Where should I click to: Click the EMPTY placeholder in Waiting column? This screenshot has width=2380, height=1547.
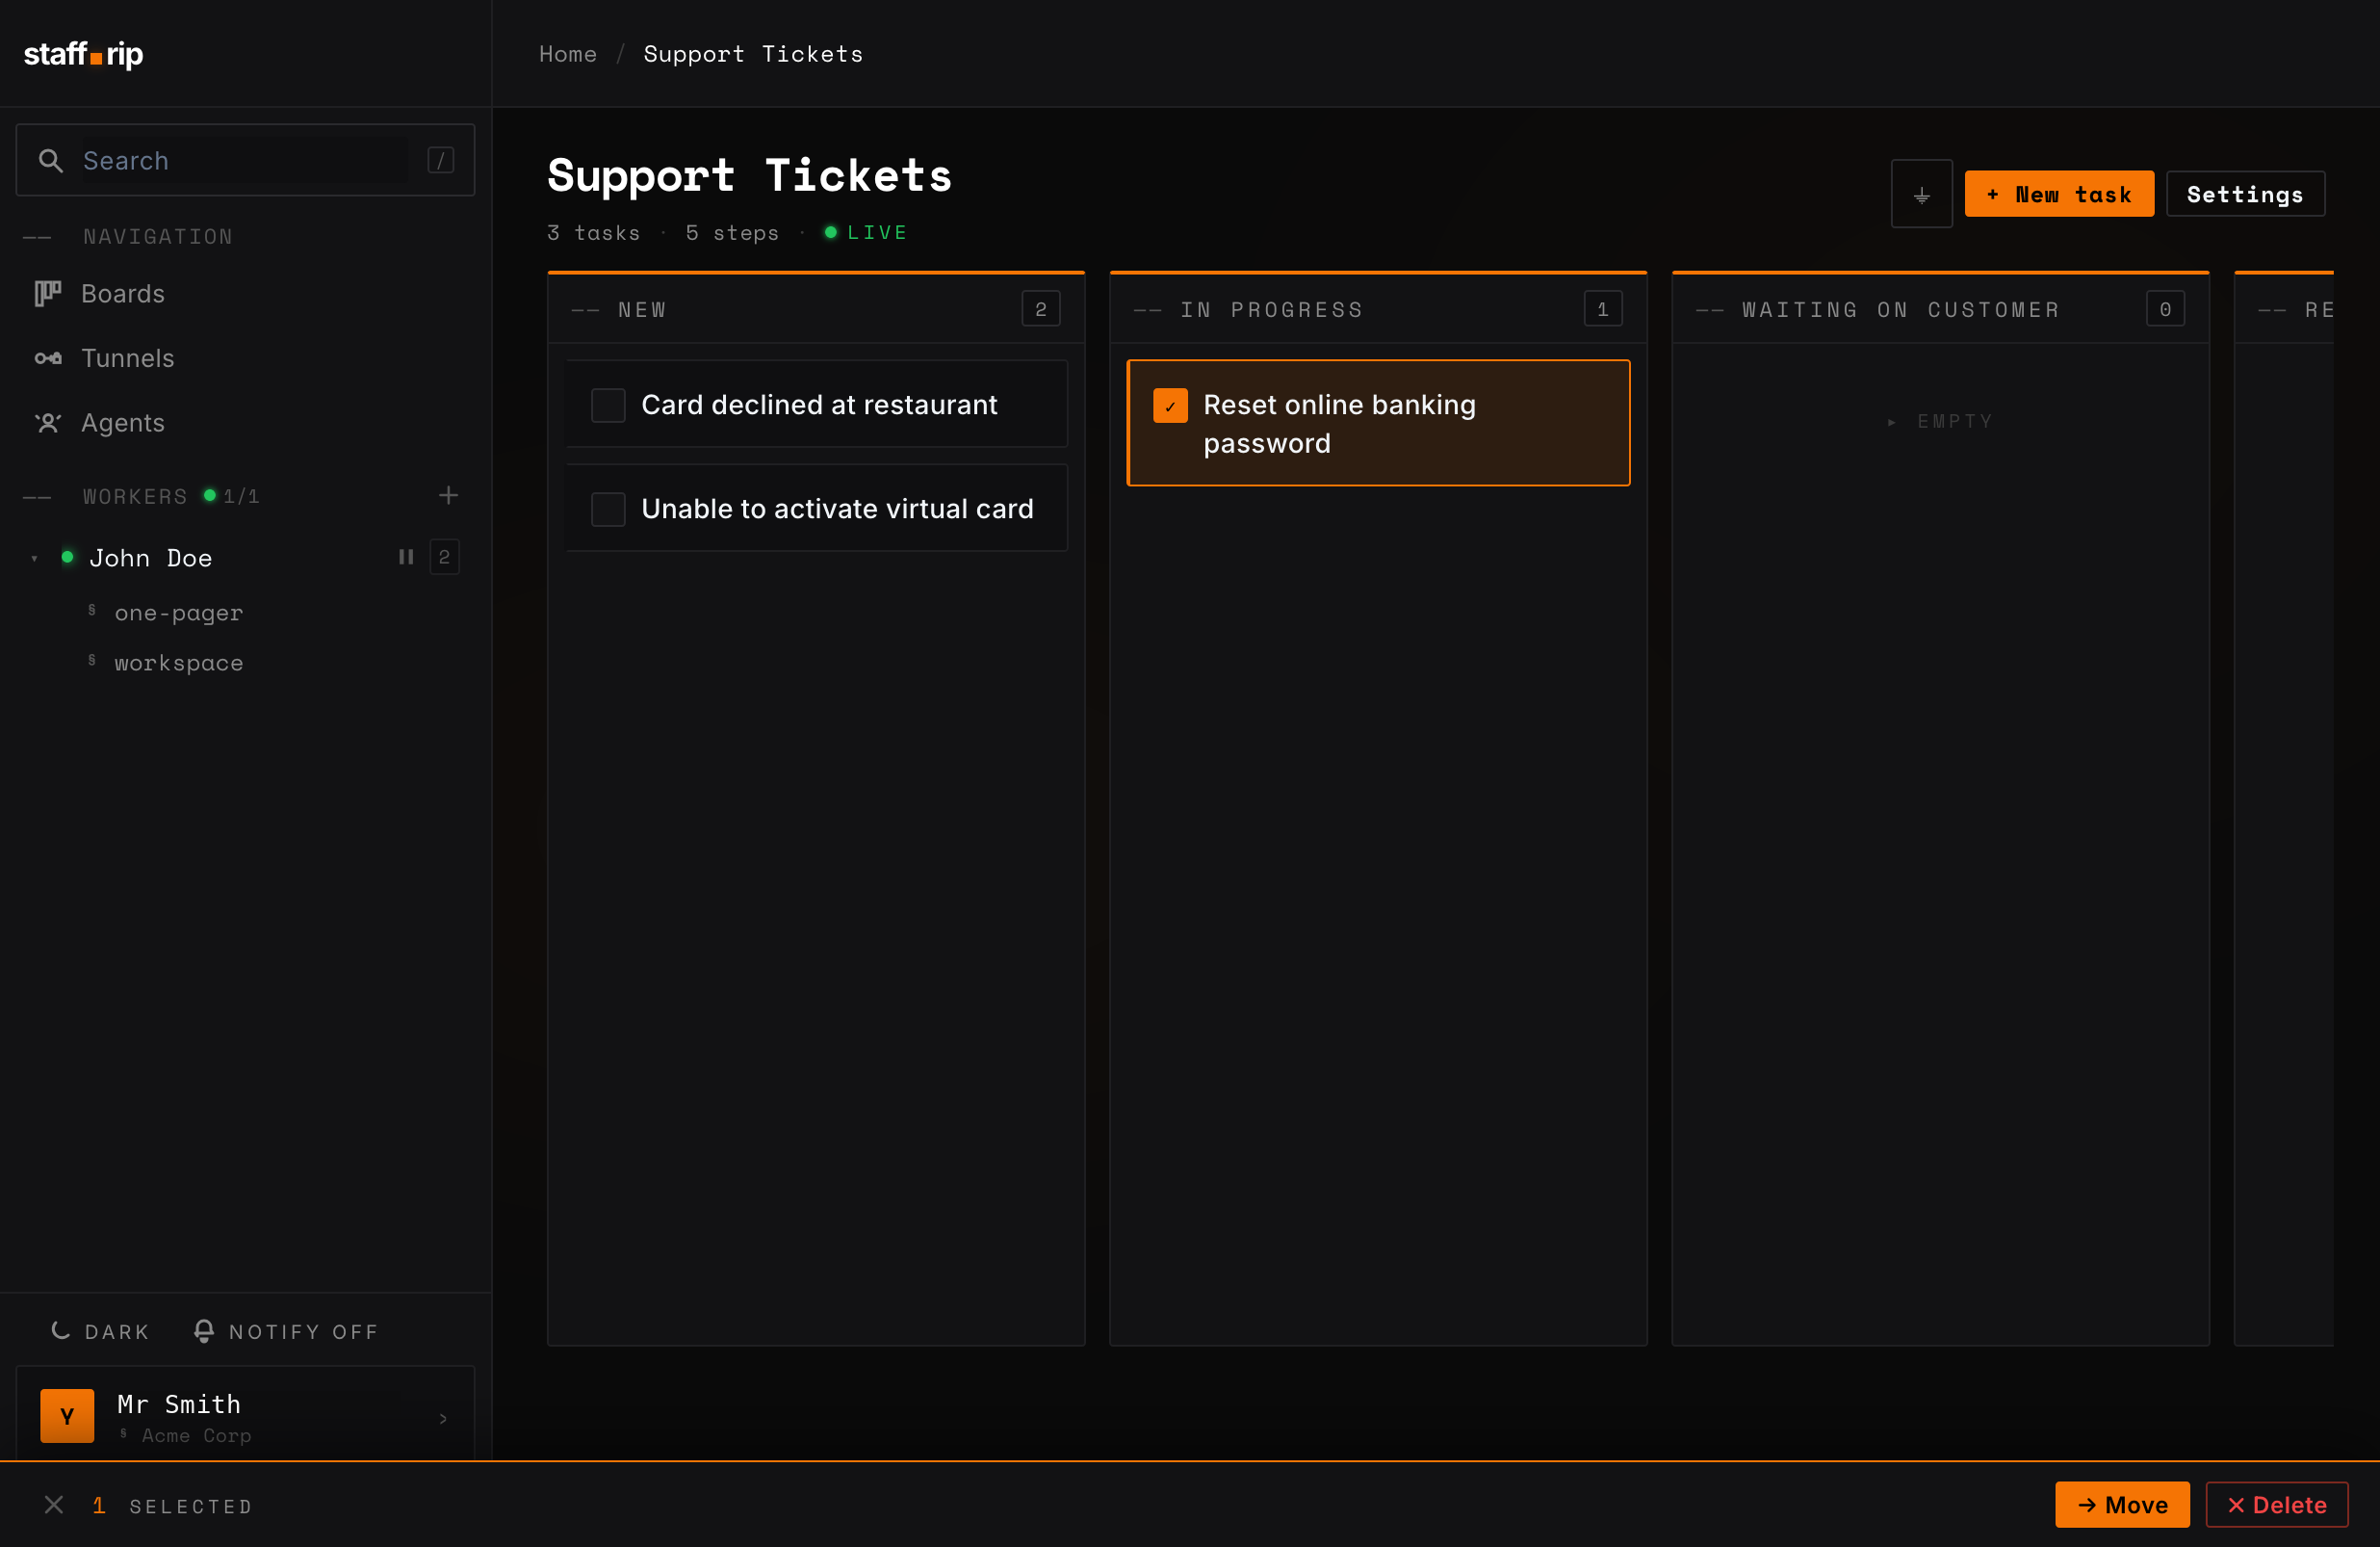pos(1940,421)
